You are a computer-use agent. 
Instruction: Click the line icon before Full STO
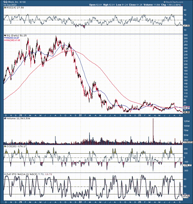click(x=5, y=174)
